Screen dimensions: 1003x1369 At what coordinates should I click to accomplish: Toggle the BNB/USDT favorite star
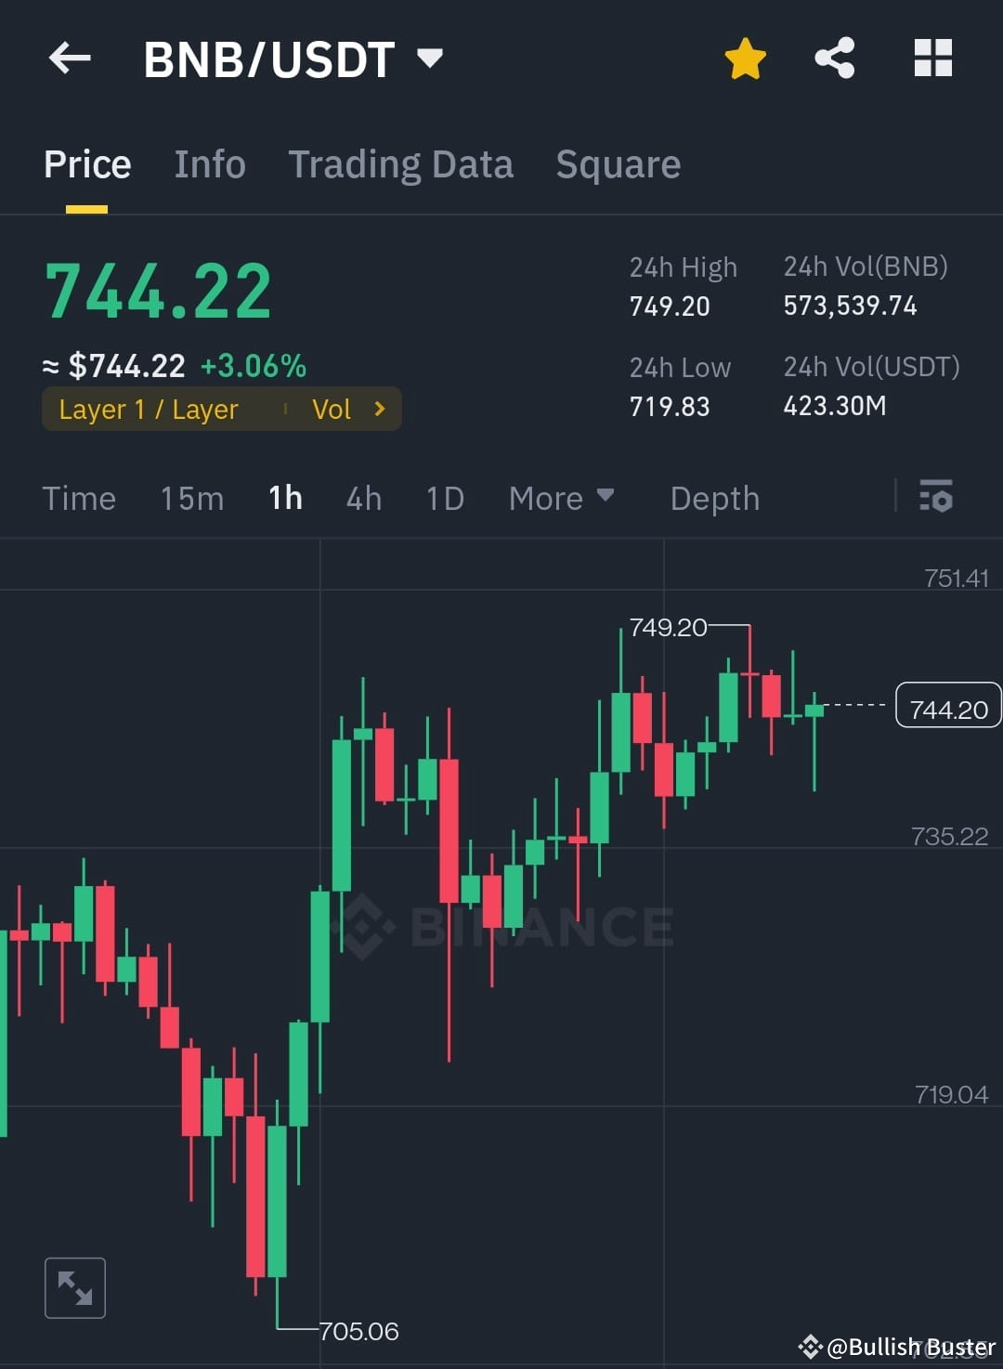745,57
